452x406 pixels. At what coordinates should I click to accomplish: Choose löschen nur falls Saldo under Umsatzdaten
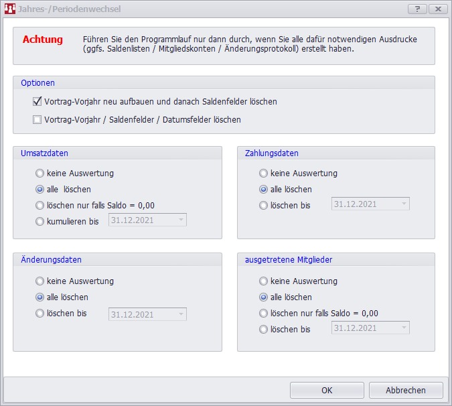[x=40, y=205]
